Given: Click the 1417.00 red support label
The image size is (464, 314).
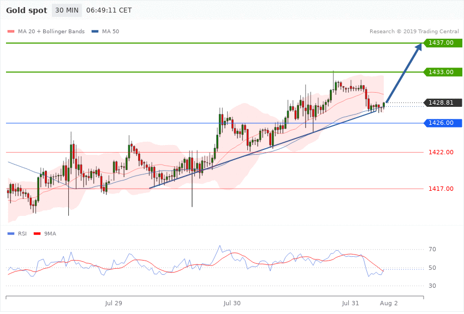Looking at the screenshot, I should coord(441,189).
